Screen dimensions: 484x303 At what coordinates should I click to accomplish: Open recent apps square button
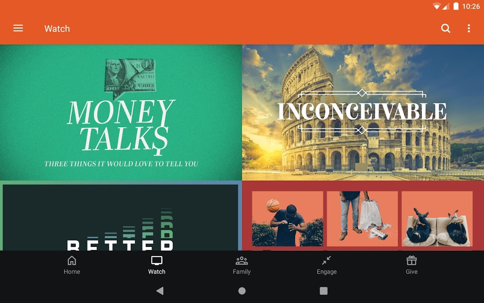(324, 291)
